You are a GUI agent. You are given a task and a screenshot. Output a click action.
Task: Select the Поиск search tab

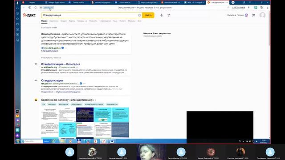point(44,21)
